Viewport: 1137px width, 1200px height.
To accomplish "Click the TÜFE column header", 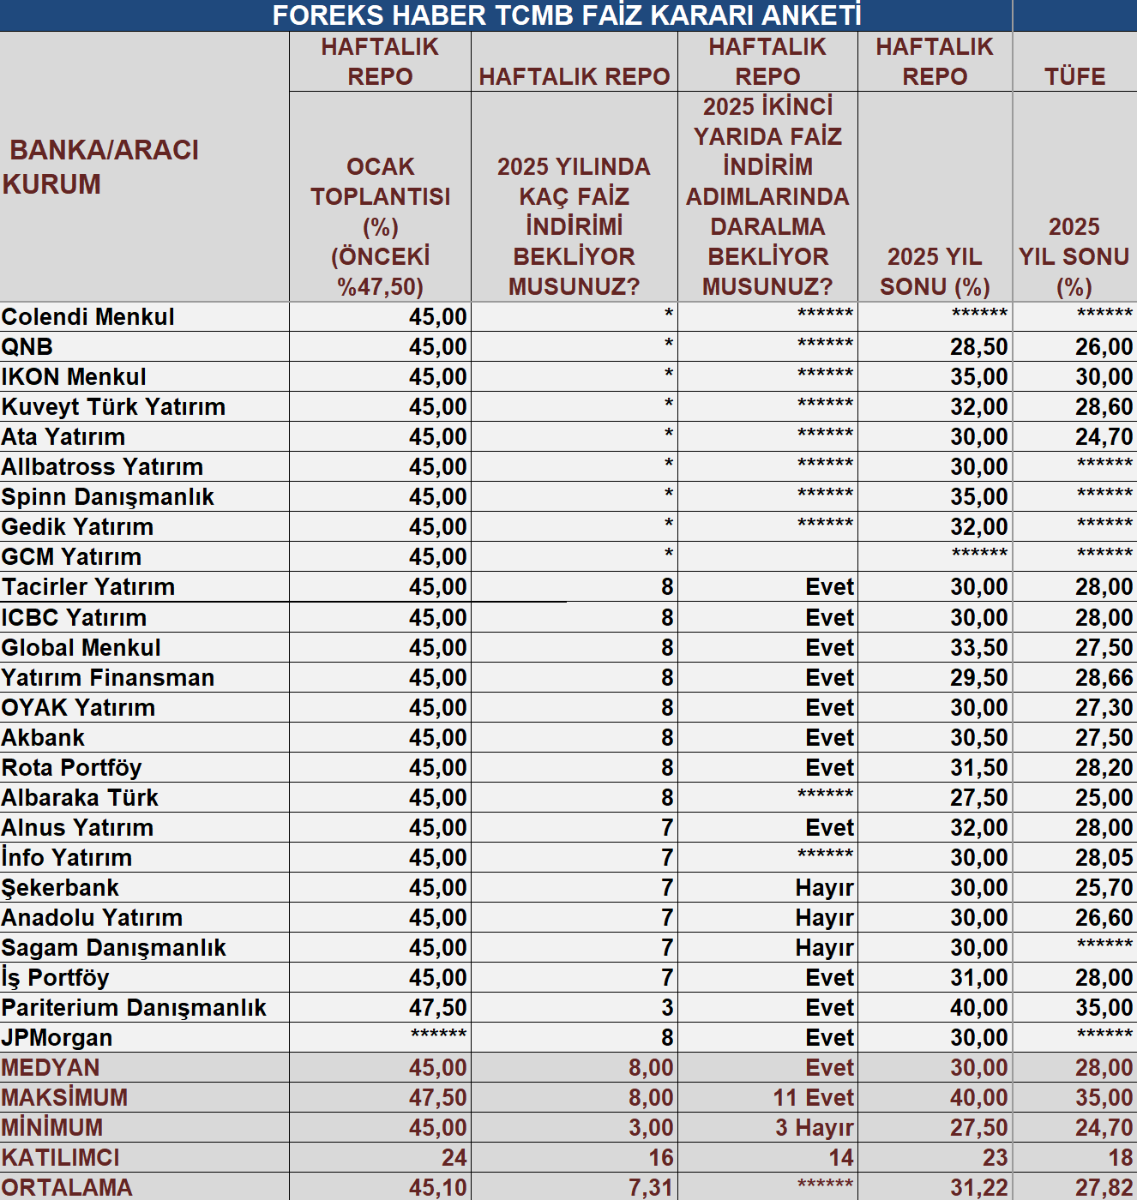I will (1074, 76).
